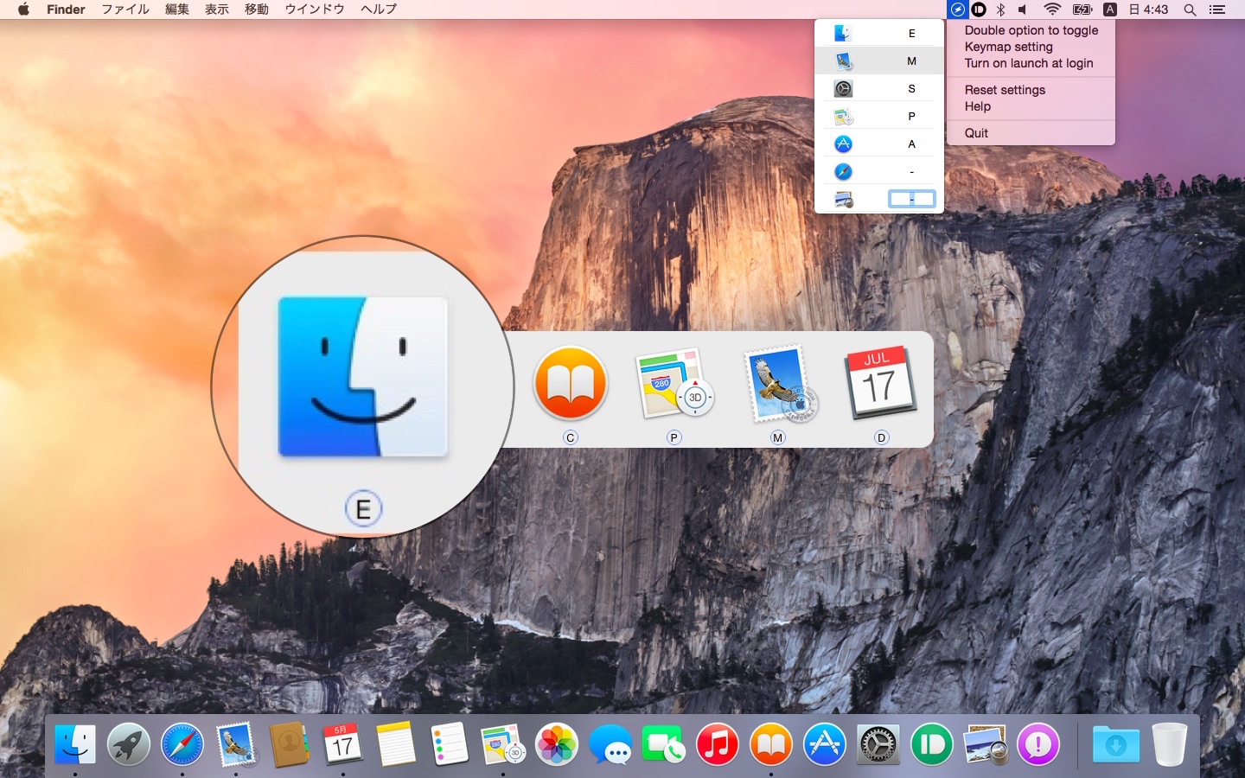Click key letter S in the keymap list
Screen dimensions: 1245x778
pyautogui.click(x=911, y=89)
